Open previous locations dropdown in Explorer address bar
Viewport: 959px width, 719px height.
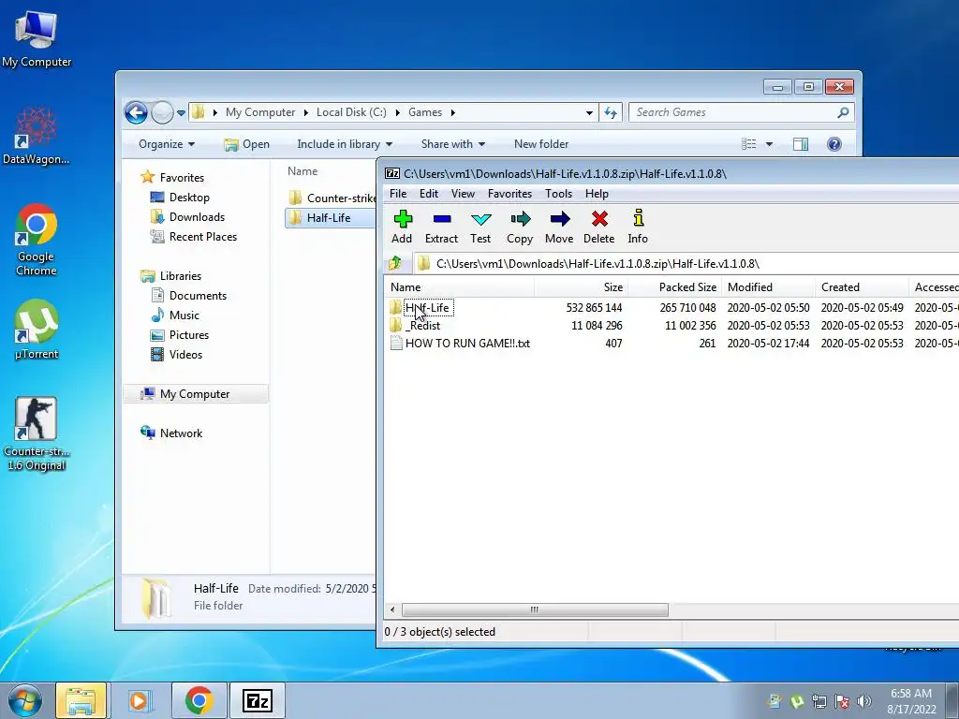pyautogui.click(x=589, y=113)
